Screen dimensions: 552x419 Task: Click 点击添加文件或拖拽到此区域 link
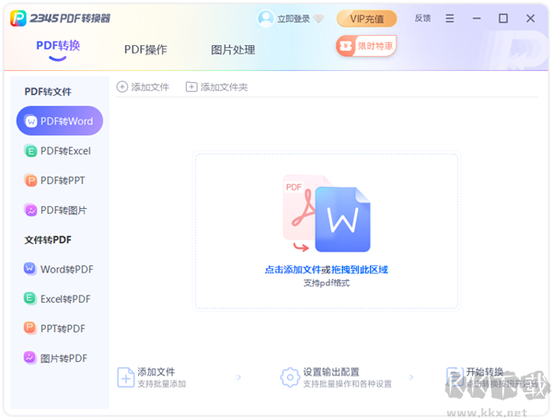point(327,270)
